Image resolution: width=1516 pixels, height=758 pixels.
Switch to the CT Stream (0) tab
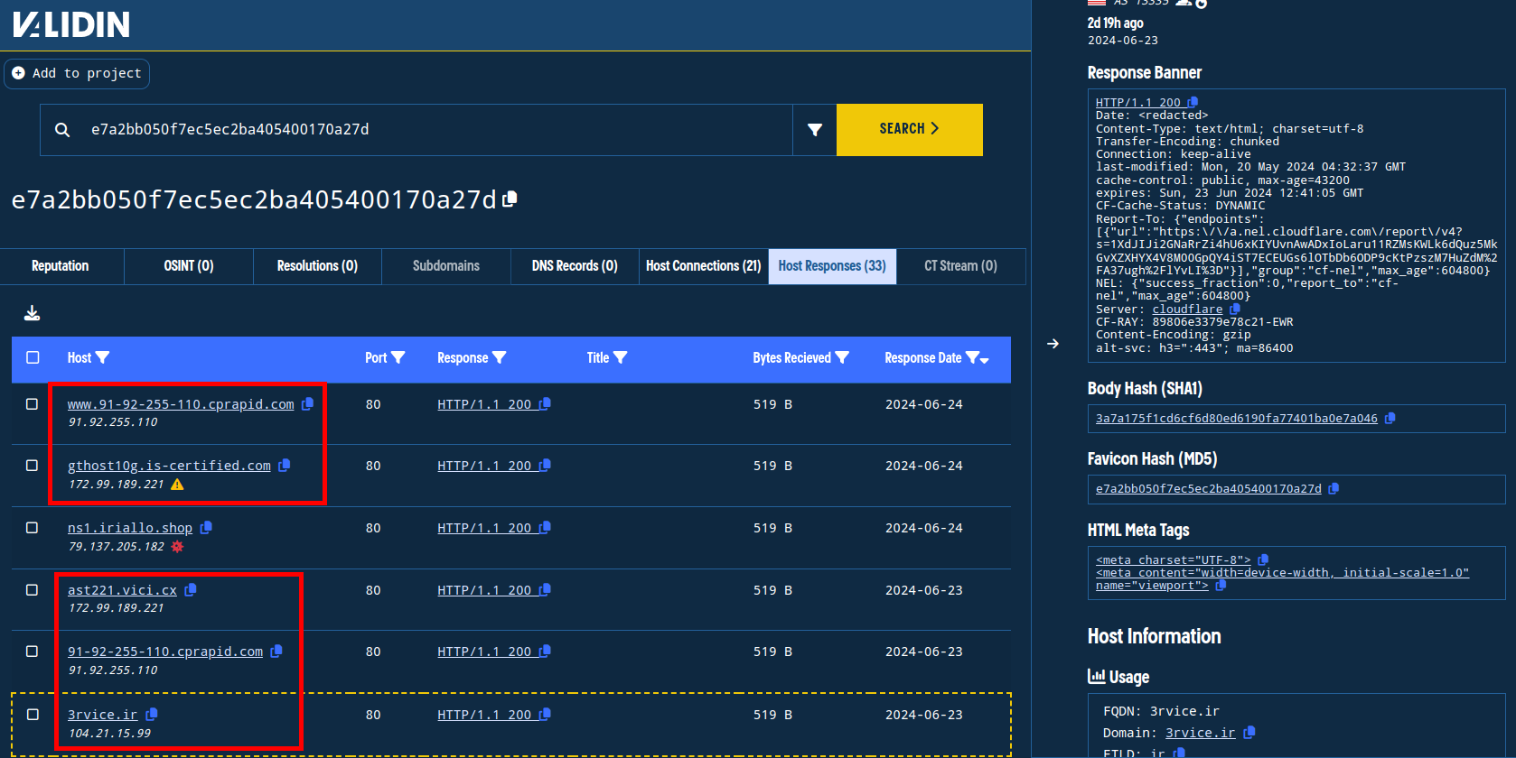(961, 266)
